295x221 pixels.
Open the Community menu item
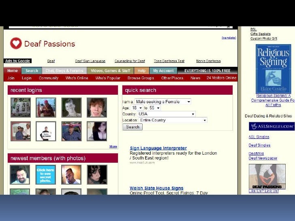point(49,78)
